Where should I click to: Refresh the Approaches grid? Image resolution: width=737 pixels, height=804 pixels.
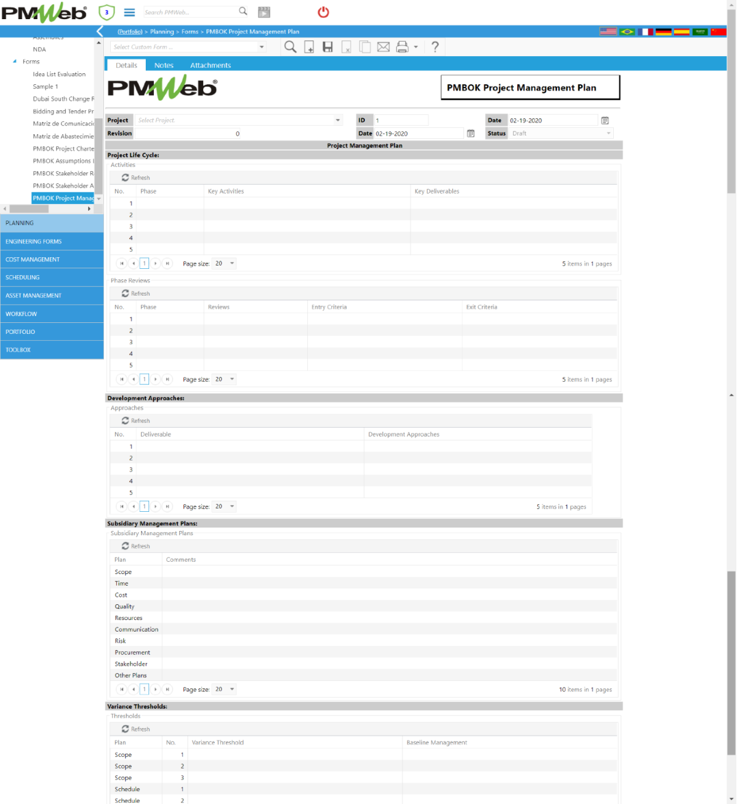(136, 420)
